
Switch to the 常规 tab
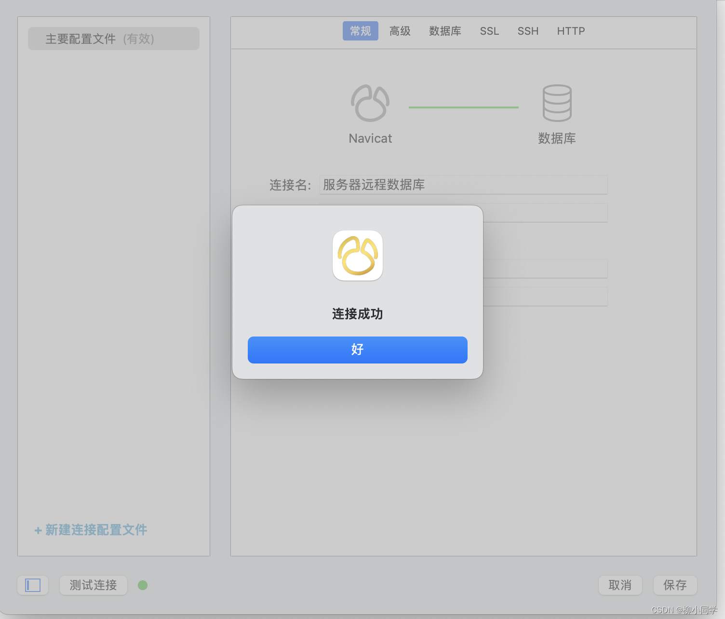tap(361, 31)
